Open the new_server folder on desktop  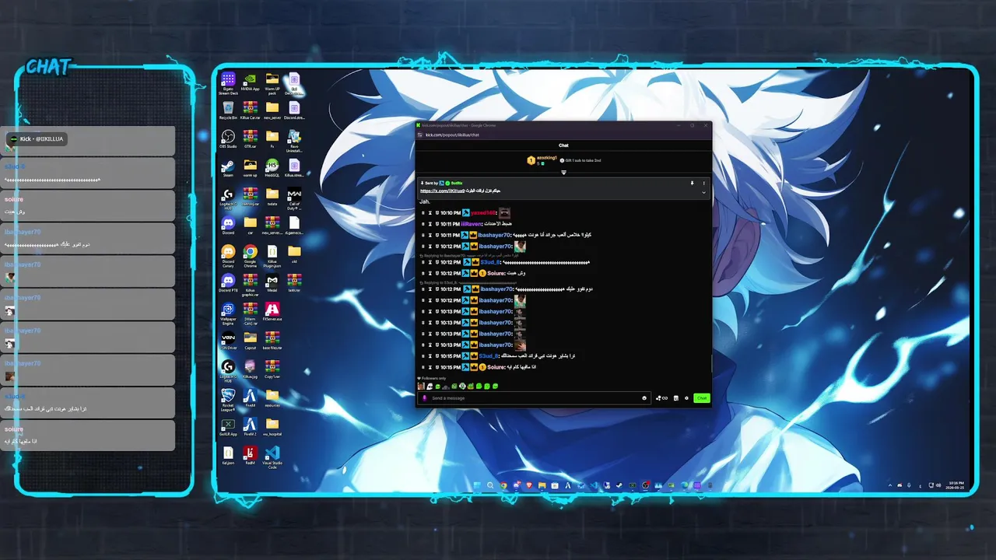coord(272,110)
